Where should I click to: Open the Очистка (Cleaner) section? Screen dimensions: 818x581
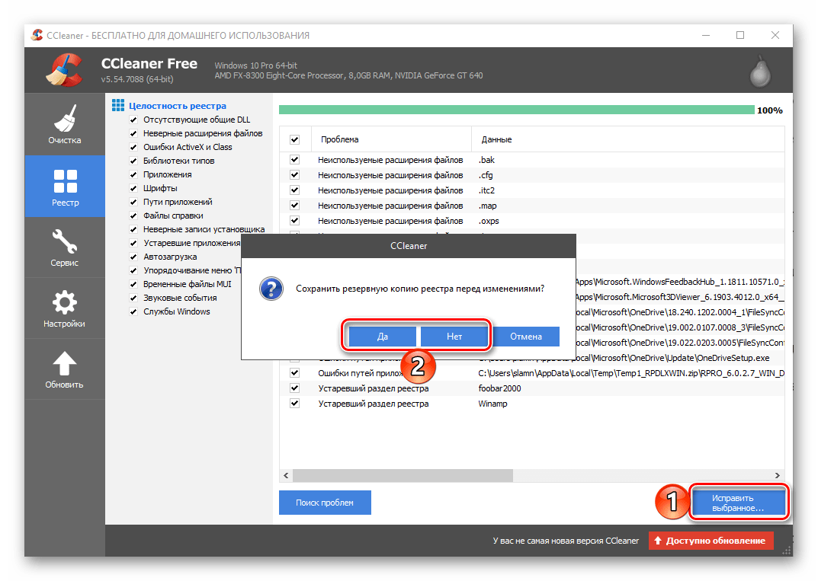(x=65, y=125)
